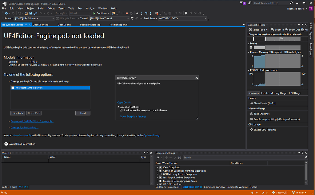Viewport: 315px width, 195px height.
Task: Uncheck break when this exception type is thrown
Action: click(x=121, y=110)
